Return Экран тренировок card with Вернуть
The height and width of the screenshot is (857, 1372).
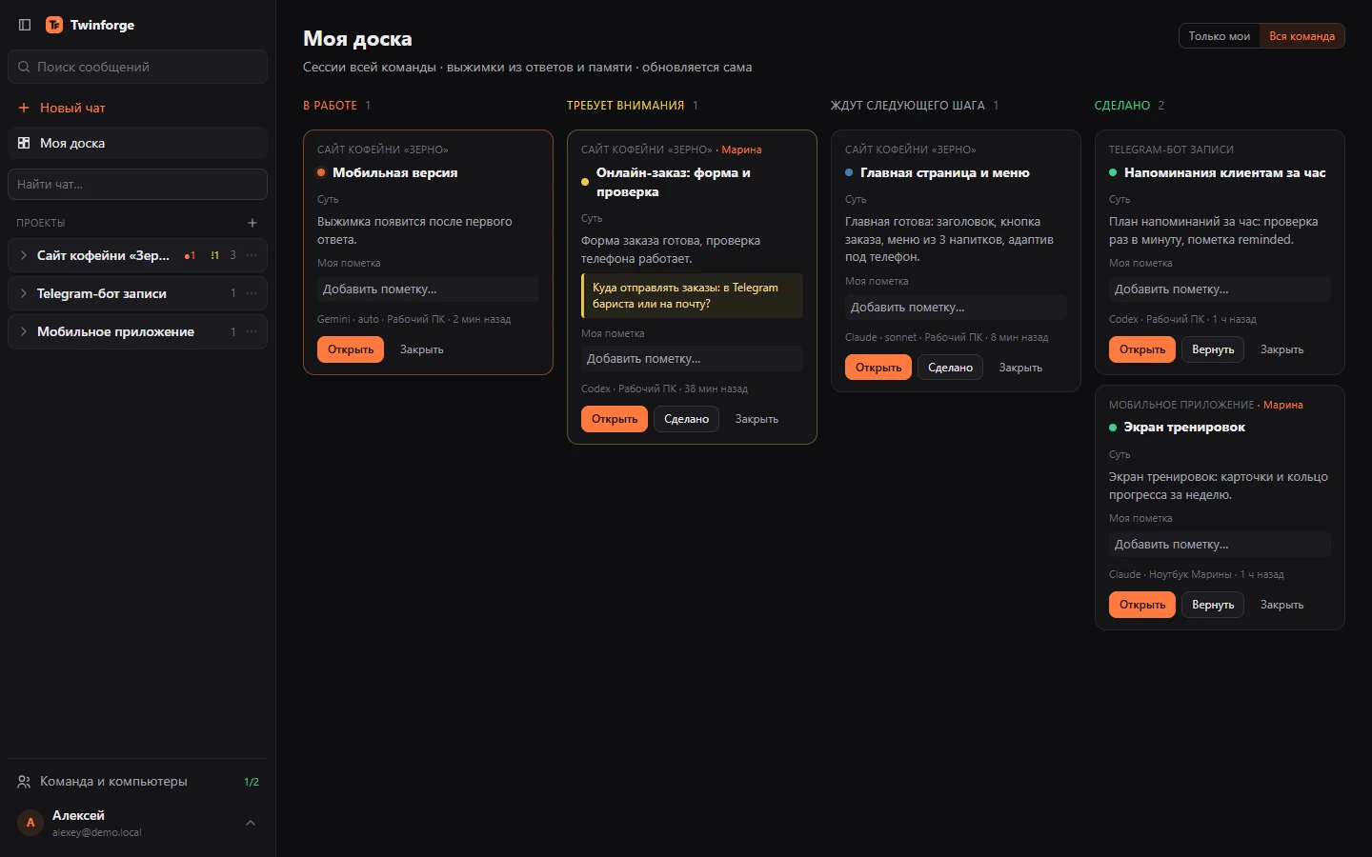(x=1213, y=605)
